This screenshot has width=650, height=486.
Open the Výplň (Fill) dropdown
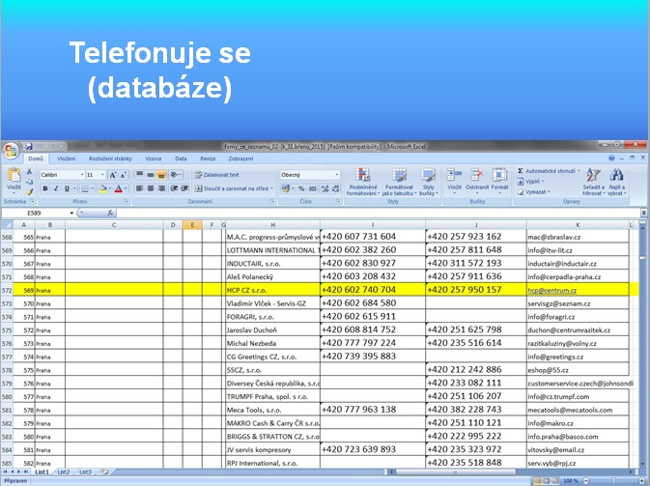pos(530,182)
